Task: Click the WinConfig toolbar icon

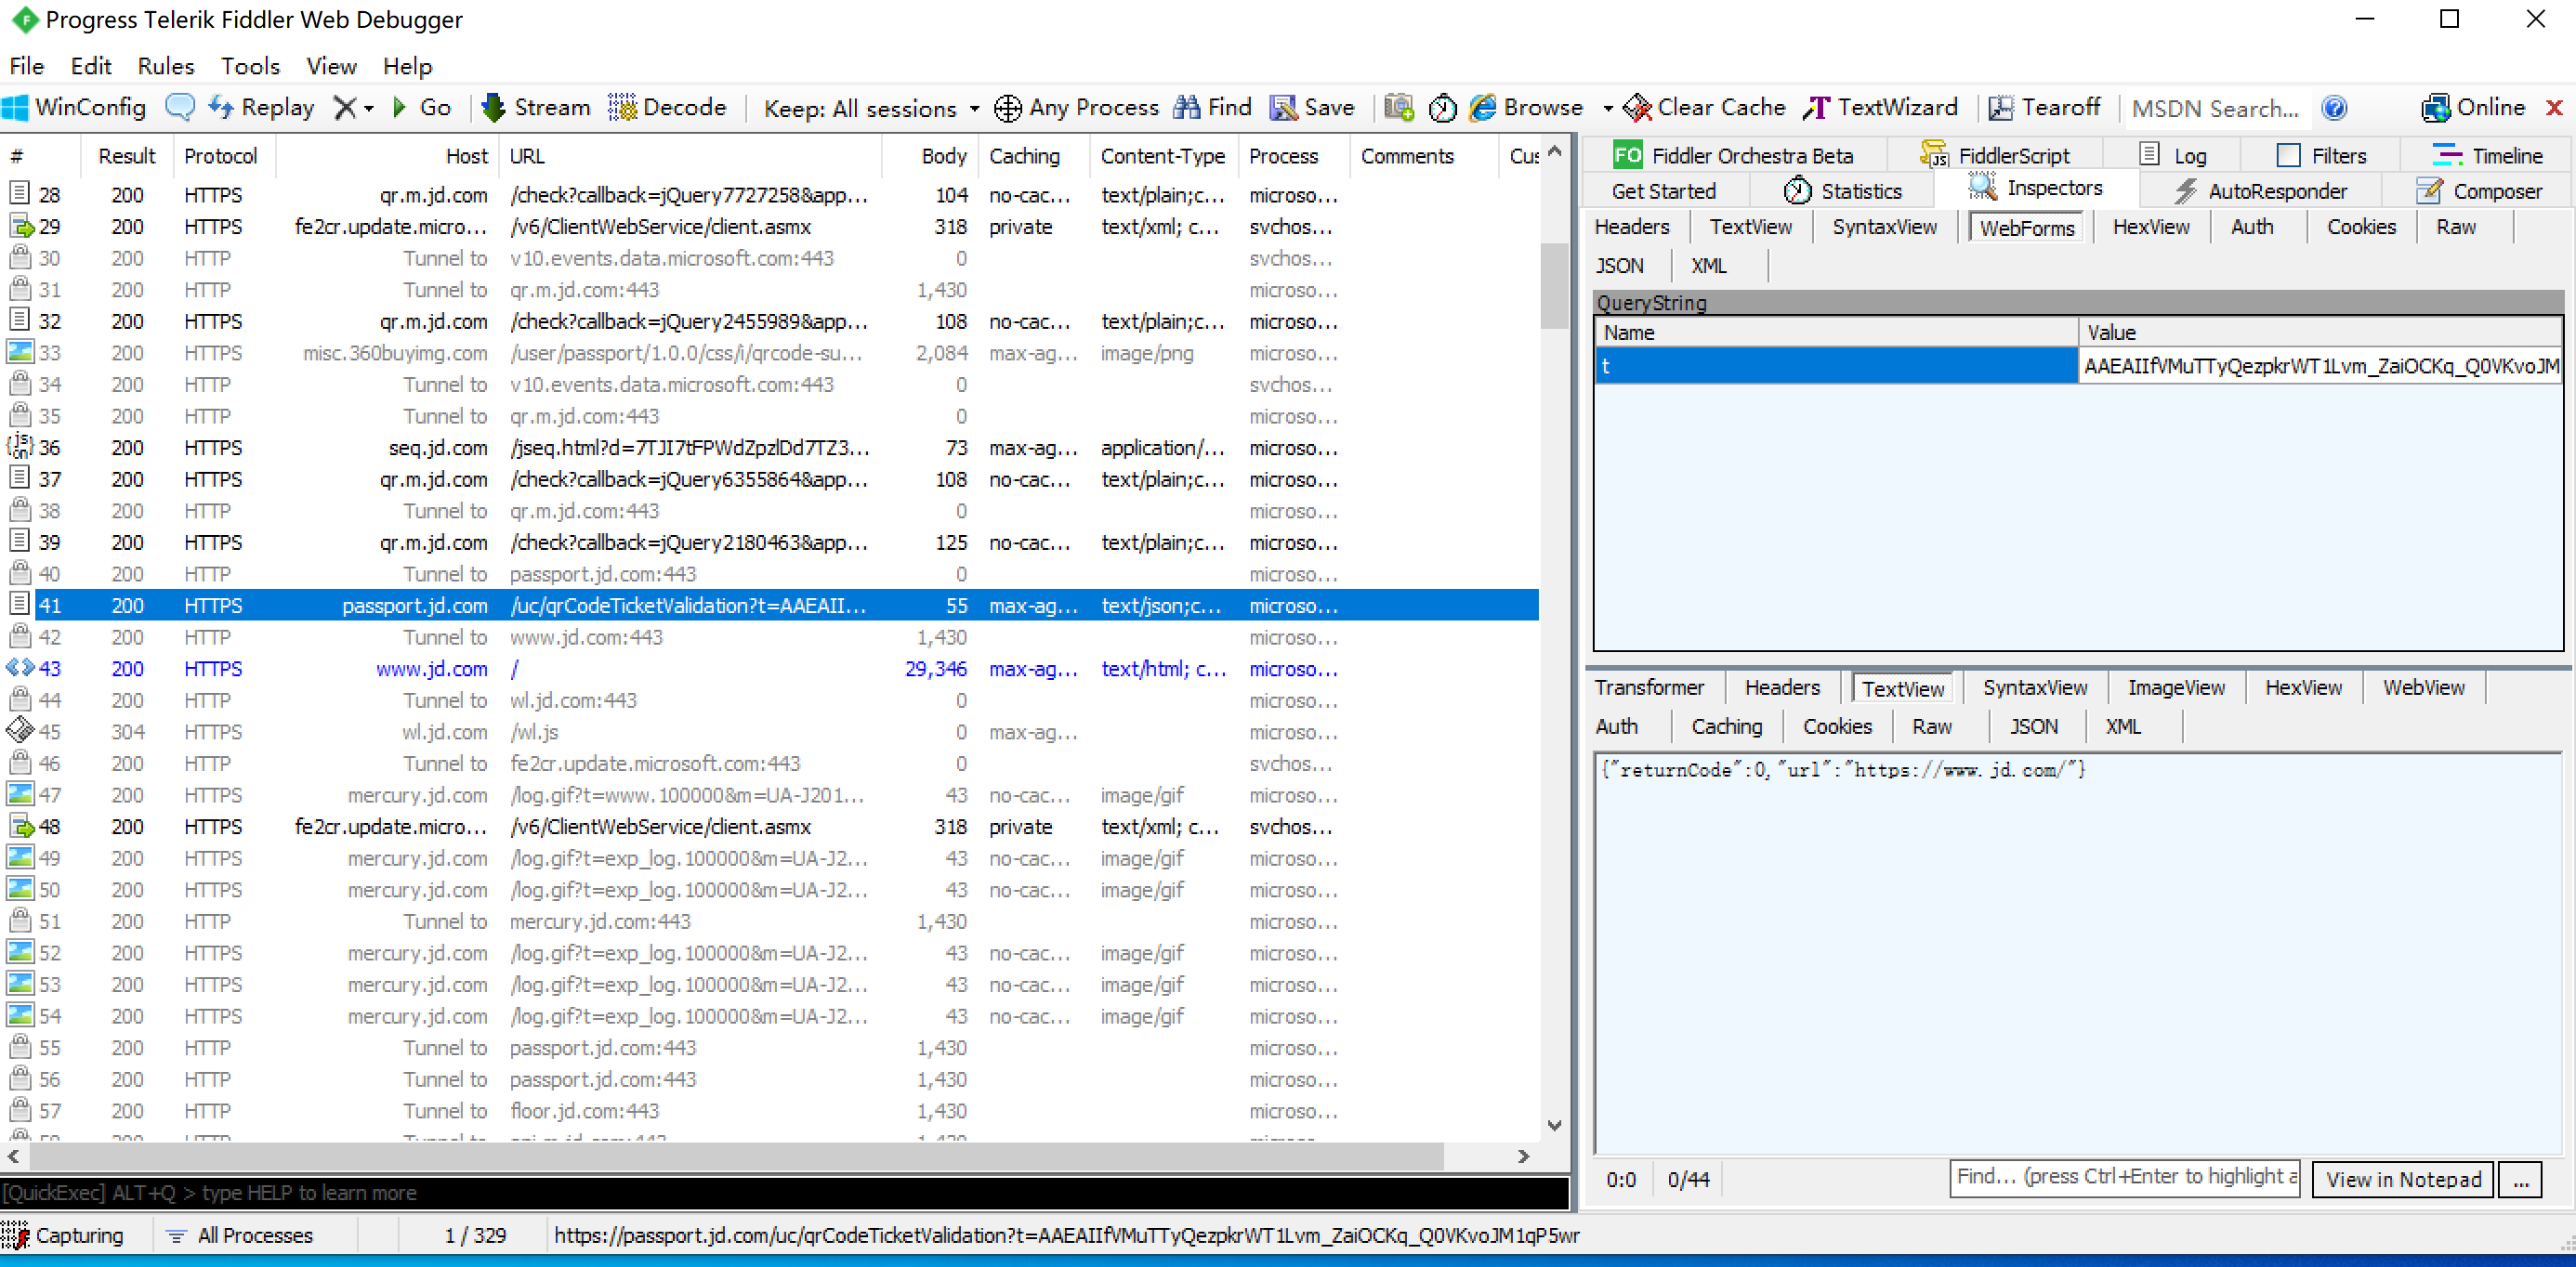Action: pos(17,107)
